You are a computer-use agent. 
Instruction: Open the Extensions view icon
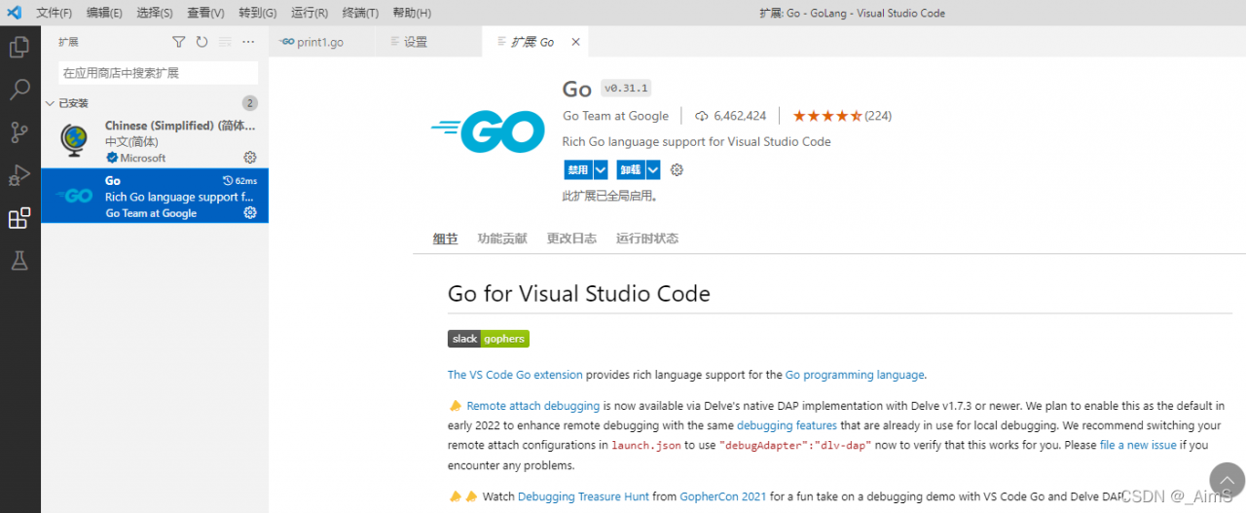click(19, 218)
